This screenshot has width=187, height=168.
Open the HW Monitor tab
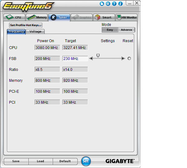pyautogui.click(x=126, y=17)
